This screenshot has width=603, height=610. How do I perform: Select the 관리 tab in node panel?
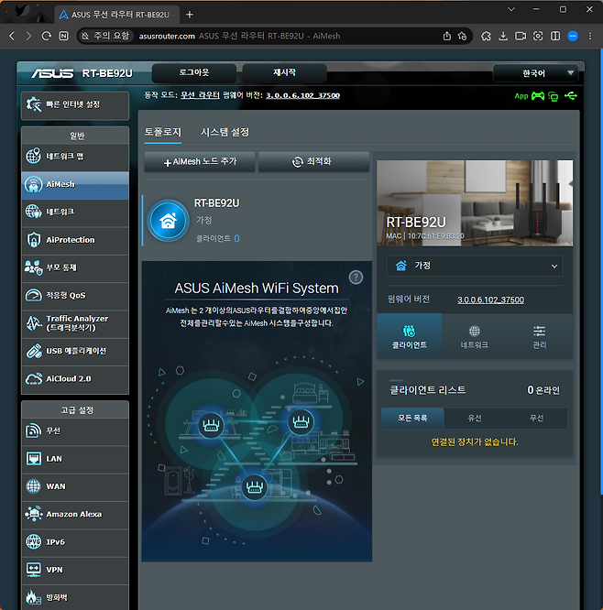tap(539, 336)
